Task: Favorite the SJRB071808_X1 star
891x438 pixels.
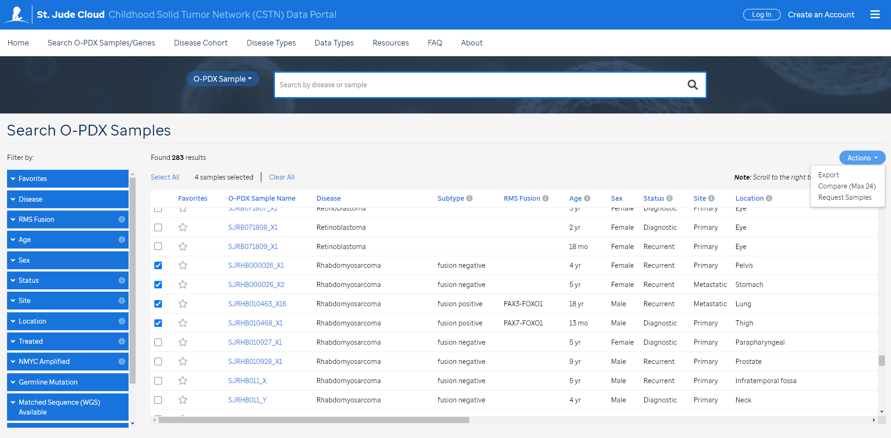Action: pos(183,227)
